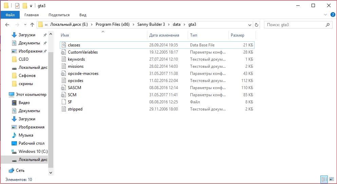Open the Главная ribbon tab
Viewport: 337px width, 184px height.
pyautogui.click(x=32, y=15)
